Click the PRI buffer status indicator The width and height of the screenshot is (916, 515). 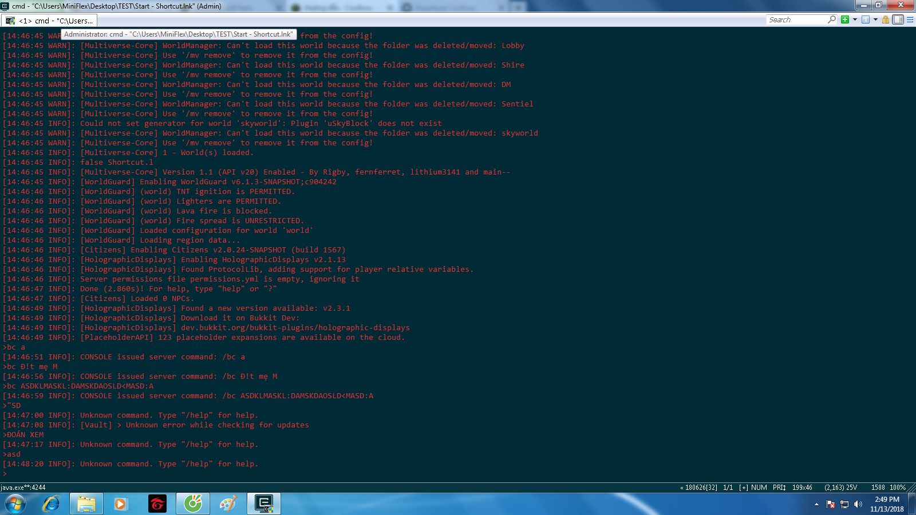(x=779, y=488)
